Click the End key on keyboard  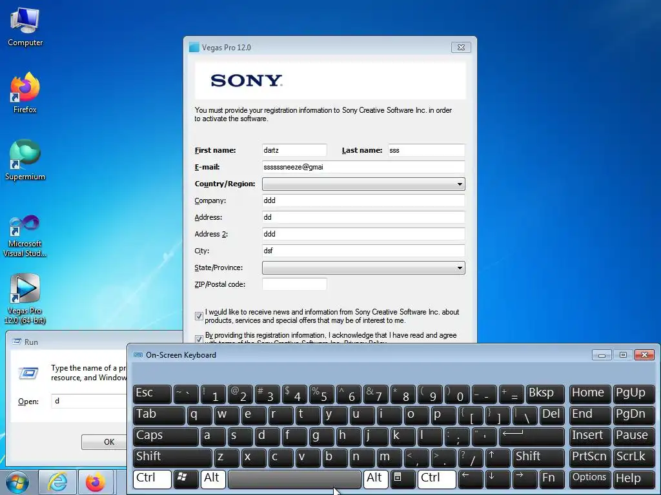(589, 415)
